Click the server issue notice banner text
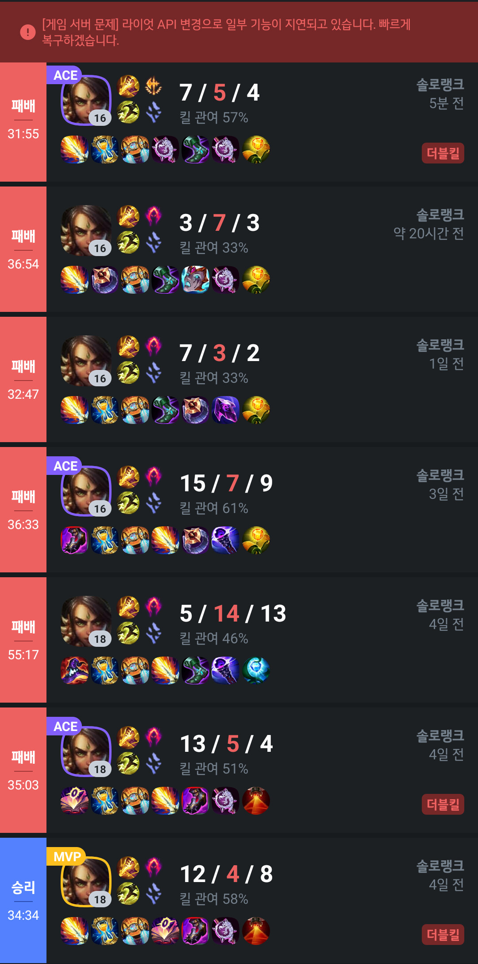 coord(226,32)
